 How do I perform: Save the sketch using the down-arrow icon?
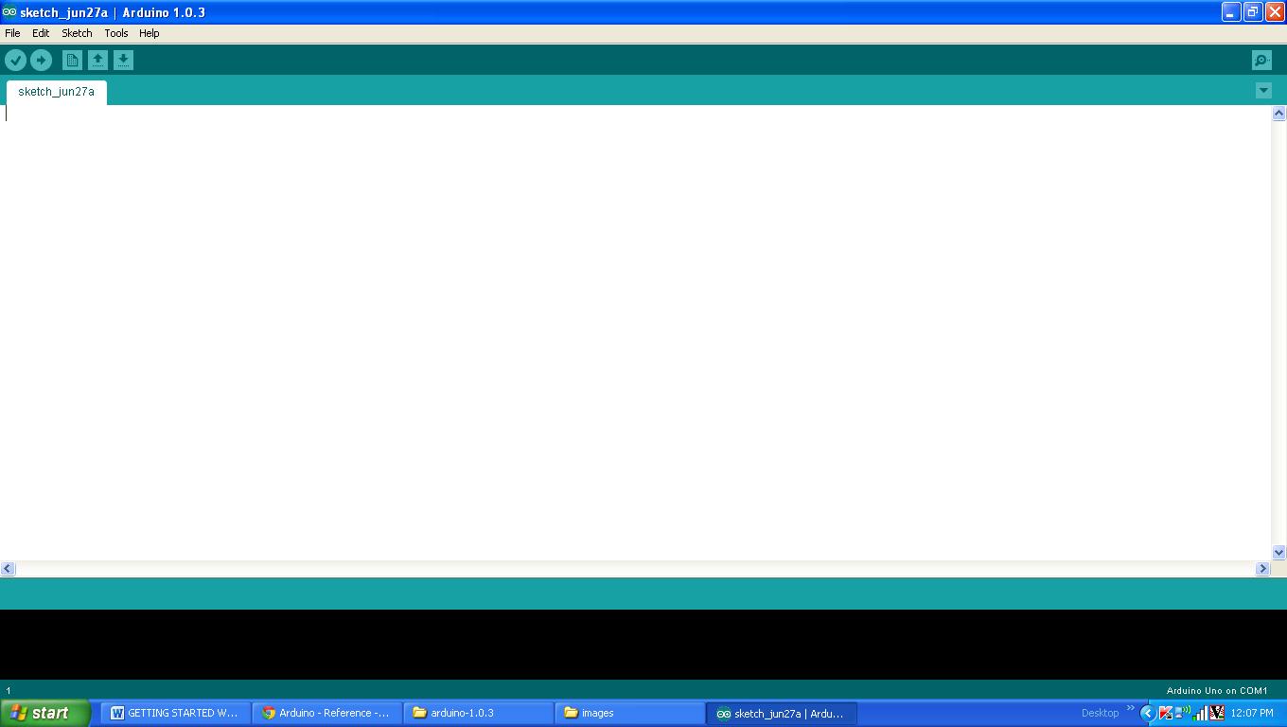123,61
